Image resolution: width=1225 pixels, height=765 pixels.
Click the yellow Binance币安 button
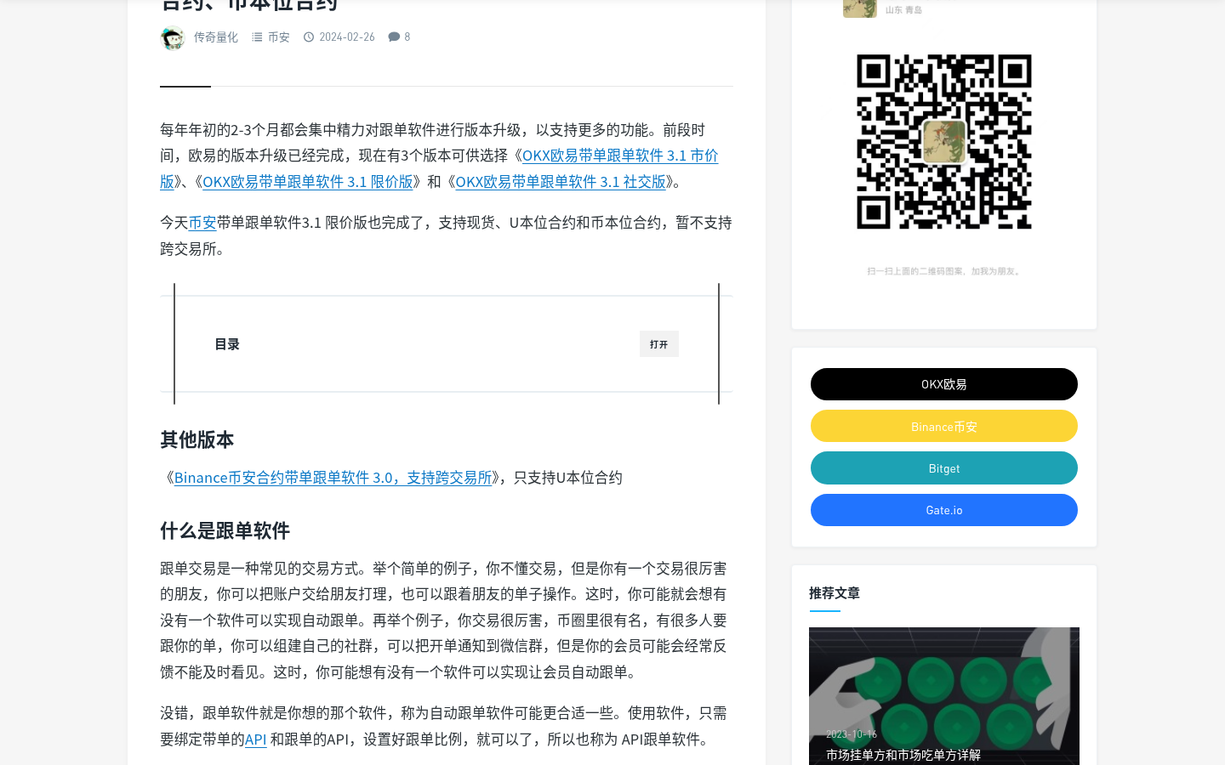(x=944, y=427)
